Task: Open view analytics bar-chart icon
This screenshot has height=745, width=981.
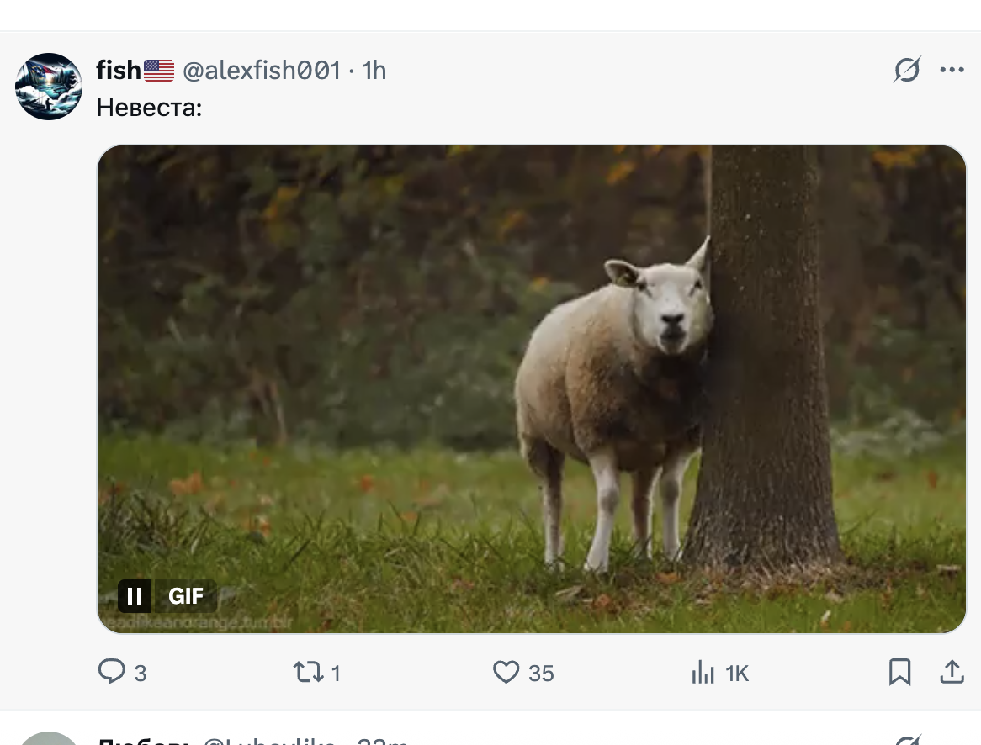Action: [703, 672]
